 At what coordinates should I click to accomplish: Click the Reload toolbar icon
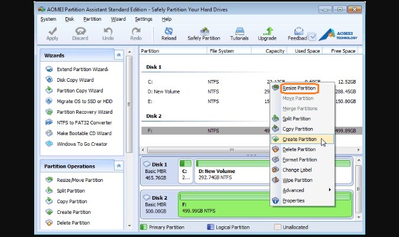tap(168, 34)
